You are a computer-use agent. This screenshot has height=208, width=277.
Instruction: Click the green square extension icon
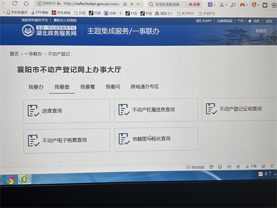tap(265, 5)
